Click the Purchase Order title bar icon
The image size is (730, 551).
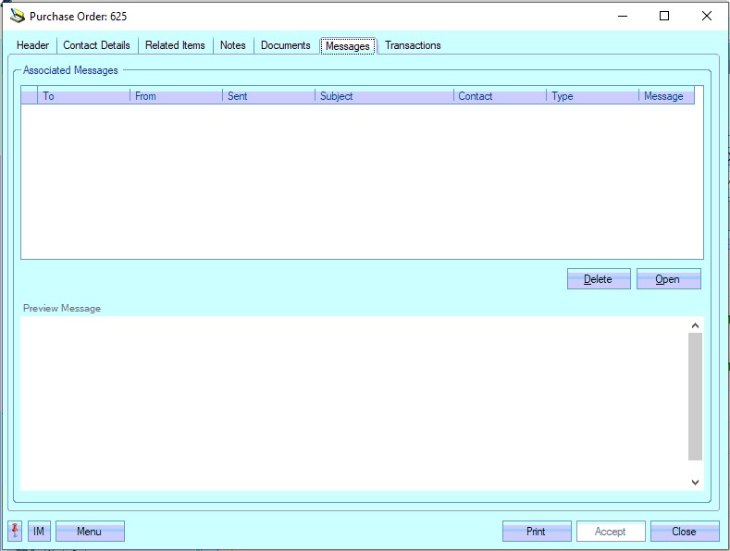[x=17, y=16]
